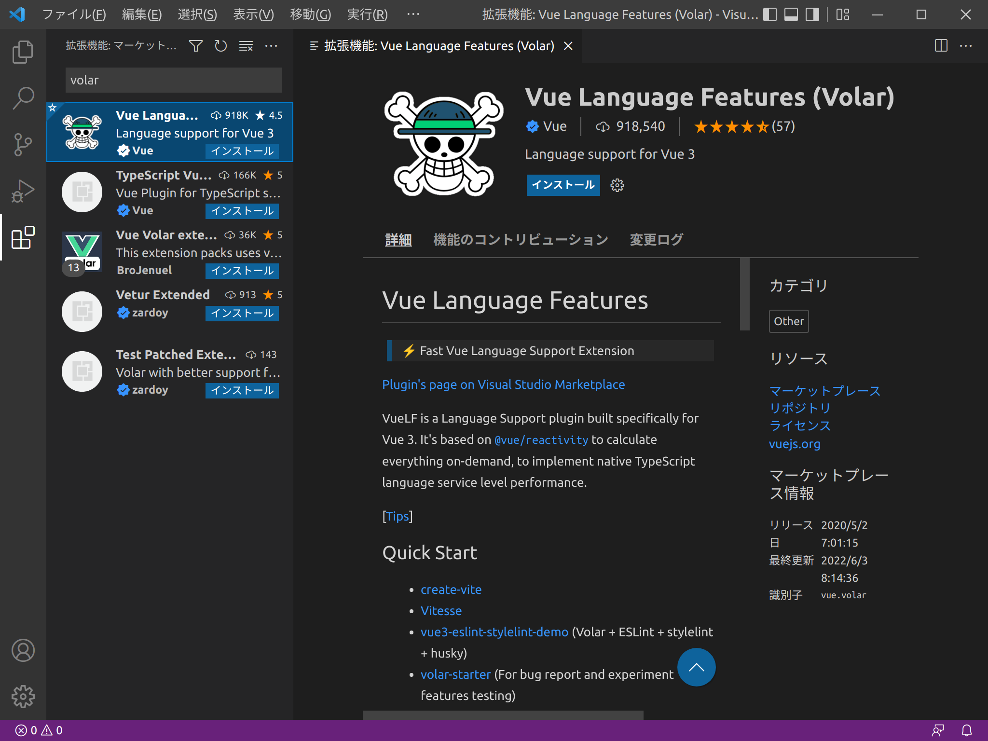Screen dimensions: 988x741
Task: Switch to 機能のコントリビューション tab
Action: pyautogui.click(x=521, y=239)
